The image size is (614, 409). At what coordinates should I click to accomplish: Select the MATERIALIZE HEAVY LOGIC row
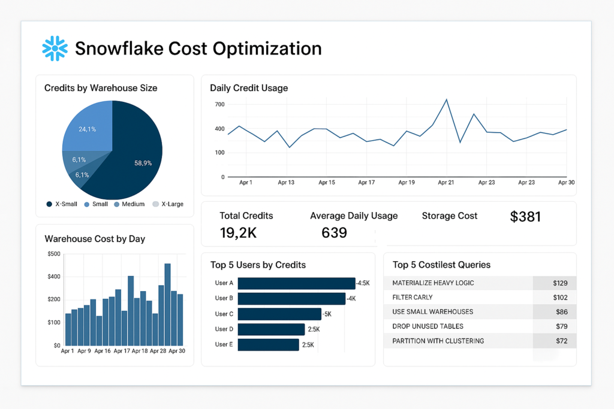480,283
